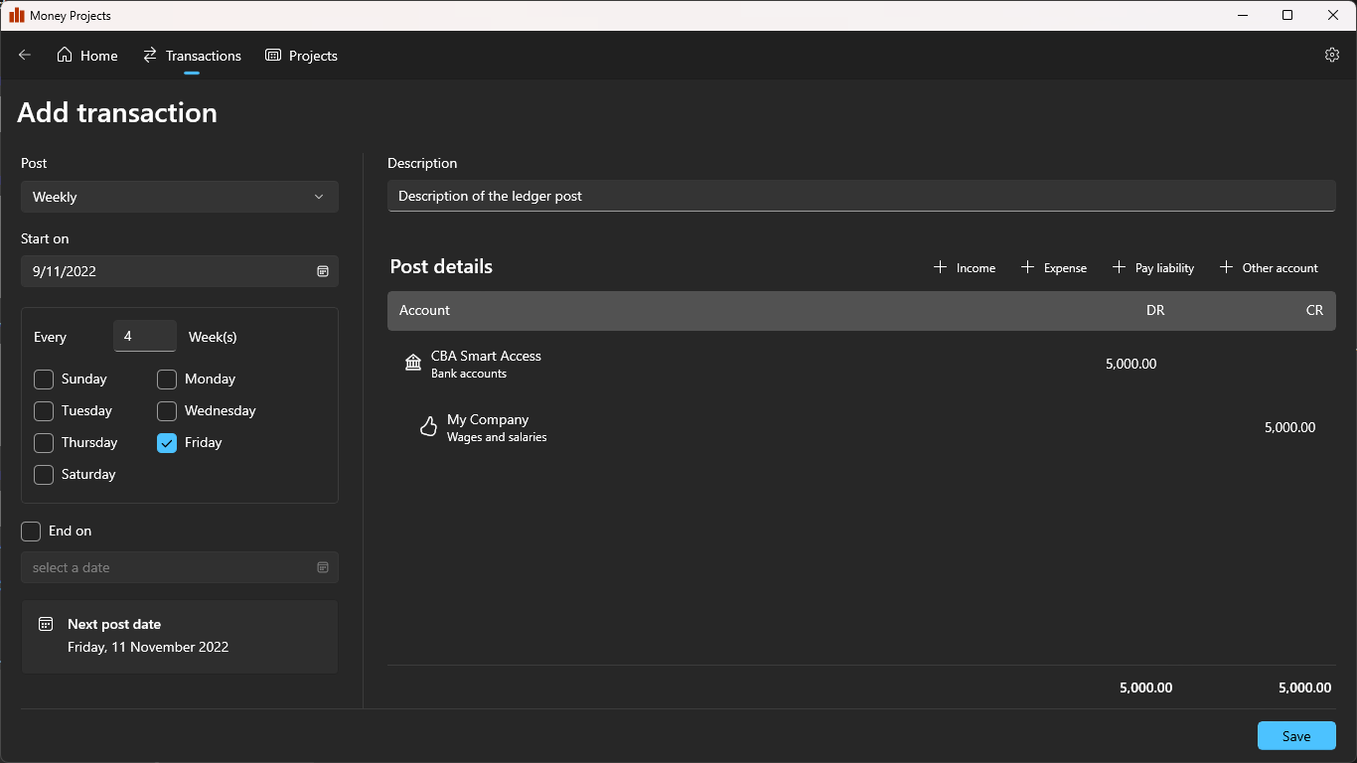1357x763 pixels.
Task: Go to the Home tab
Action: [87, 56]
